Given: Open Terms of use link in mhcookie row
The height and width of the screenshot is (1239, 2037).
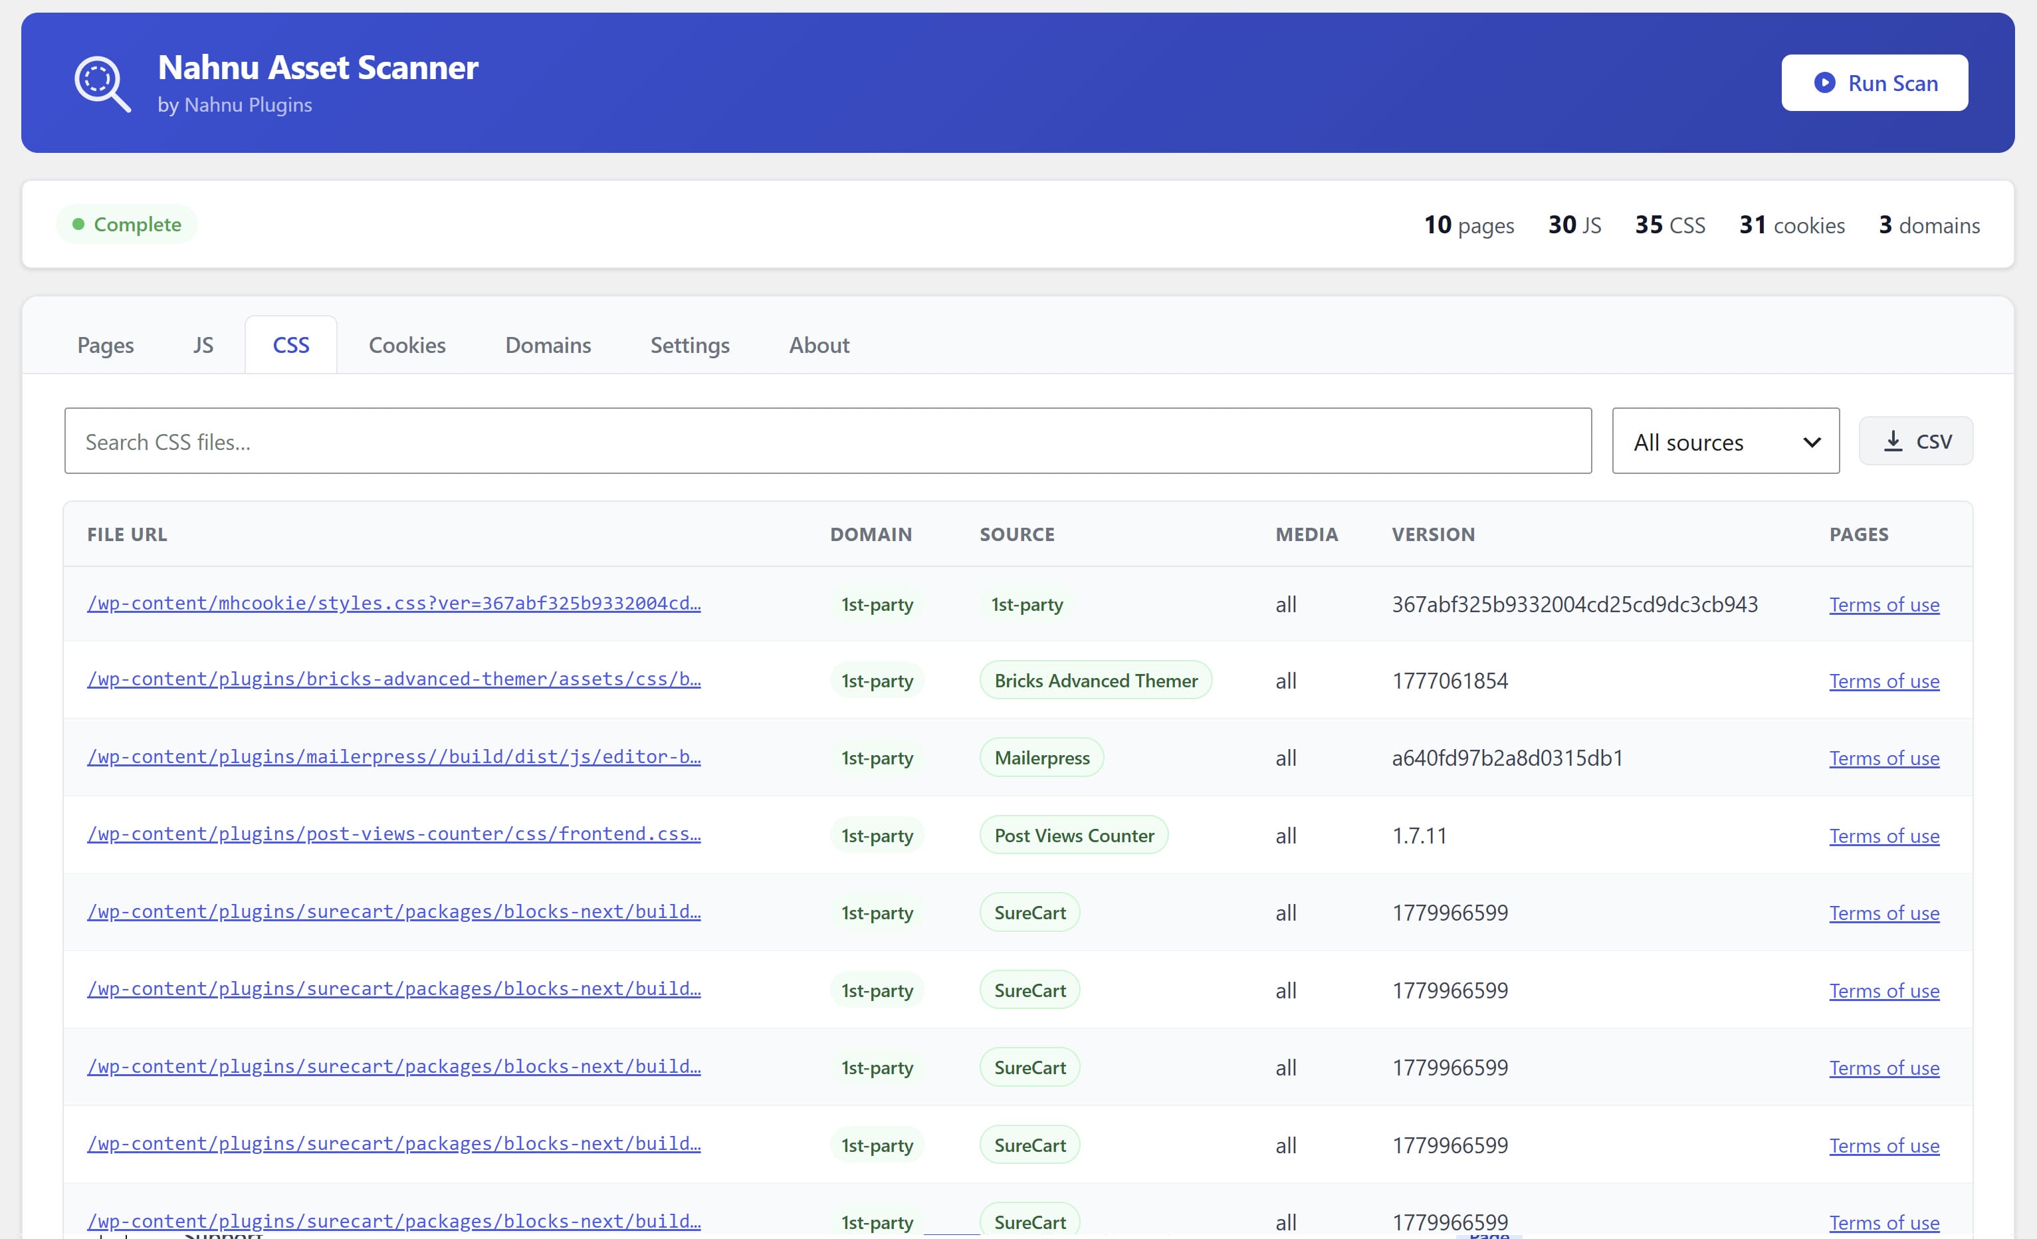Looking at the screenshot, I should (x=1884, y=605).
